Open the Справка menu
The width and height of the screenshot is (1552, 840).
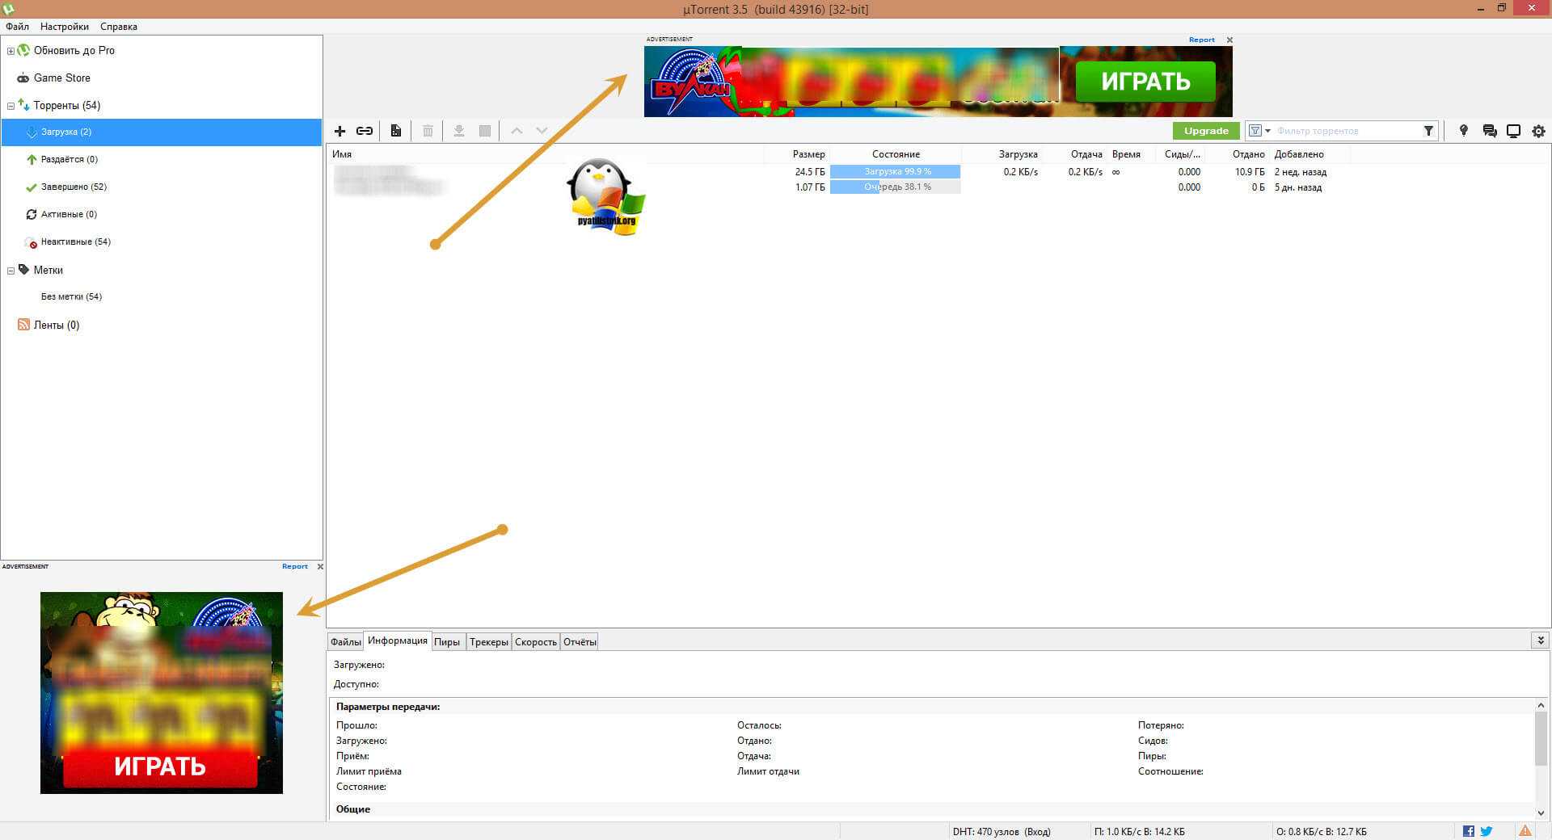[x=119, y=27]
